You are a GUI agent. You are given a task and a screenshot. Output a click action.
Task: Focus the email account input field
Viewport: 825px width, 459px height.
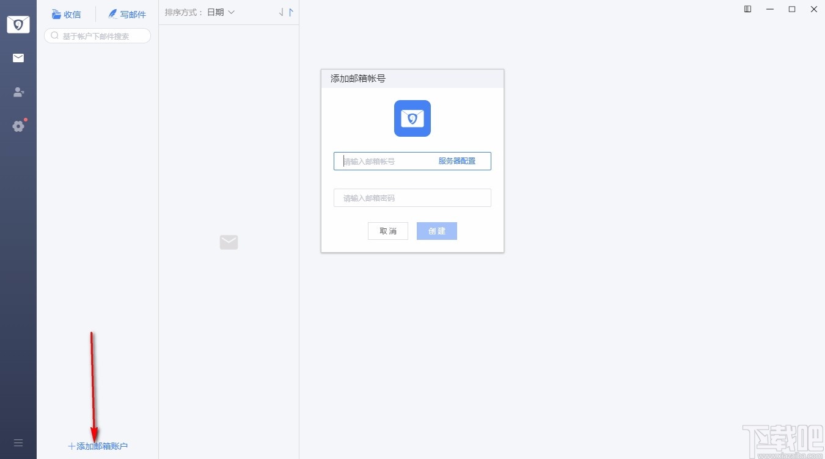click(413, 161)
